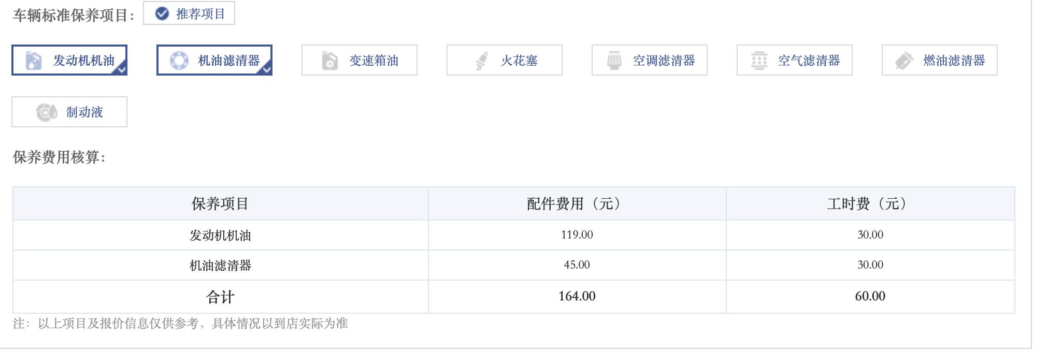The height and width of the screenshot is (352, 1062).
Task: Toggle selection of 变速箱油 maintenance item
Action: click(x=359, y=61)
